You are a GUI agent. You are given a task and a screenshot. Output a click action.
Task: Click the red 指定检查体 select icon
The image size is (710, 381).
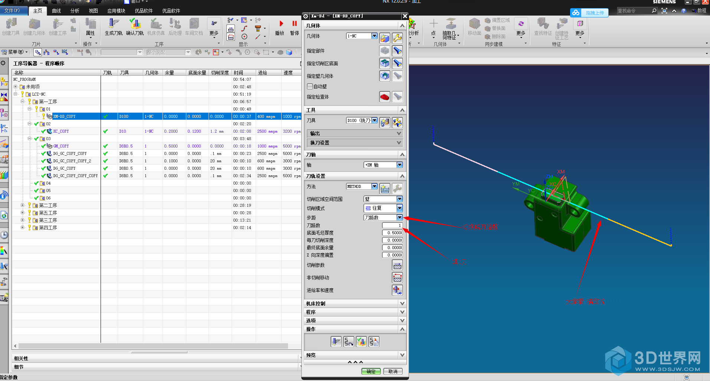385,97
